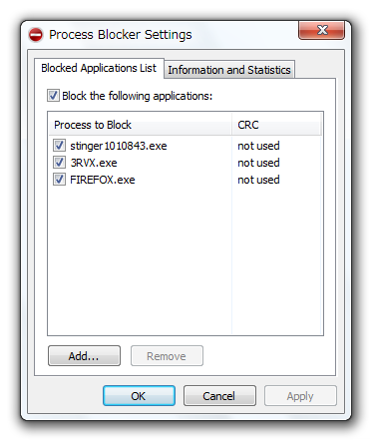Sort by the CRC column header
The width and height of the screenshot is (375, 445).
click(x=276, y=125)
